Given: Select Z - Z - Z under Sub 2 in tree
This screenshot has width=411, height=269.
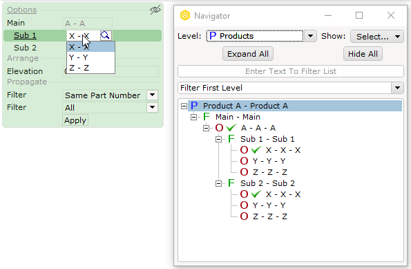Looking at the screenshot, I should point(269,216).
